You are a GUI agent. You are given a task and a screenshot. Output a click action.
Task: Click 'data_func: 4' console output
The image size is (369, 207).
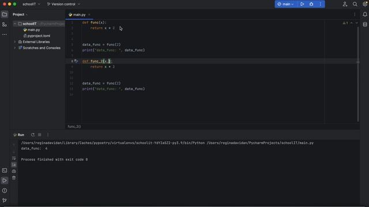(34, 148)
